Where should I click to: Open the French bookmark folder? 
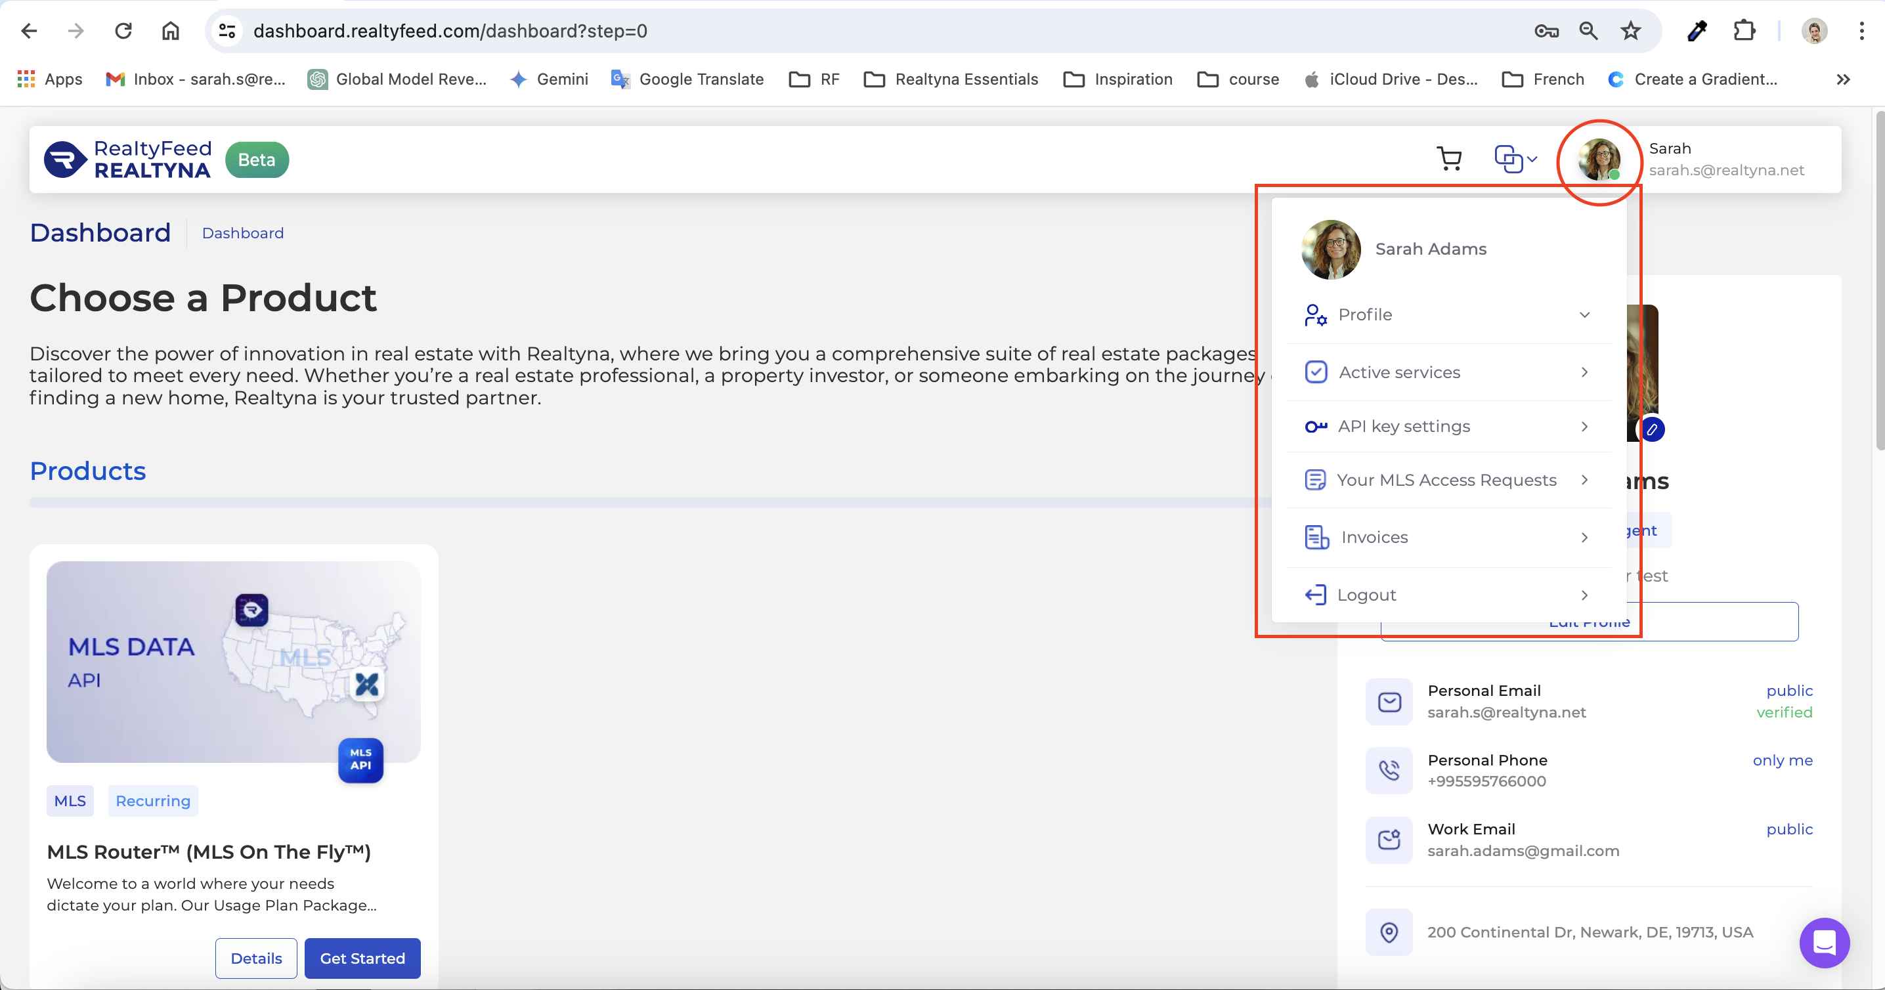click(x=1542, y=79)
